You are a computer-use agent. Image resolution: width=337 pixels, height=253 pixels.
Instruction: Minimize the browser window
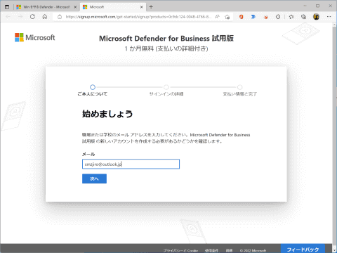coord(305,6)
